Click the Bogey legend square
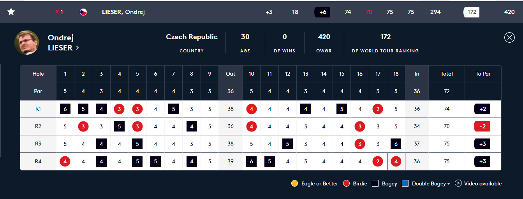Viewport: 523px width, 199px height. 375,183
